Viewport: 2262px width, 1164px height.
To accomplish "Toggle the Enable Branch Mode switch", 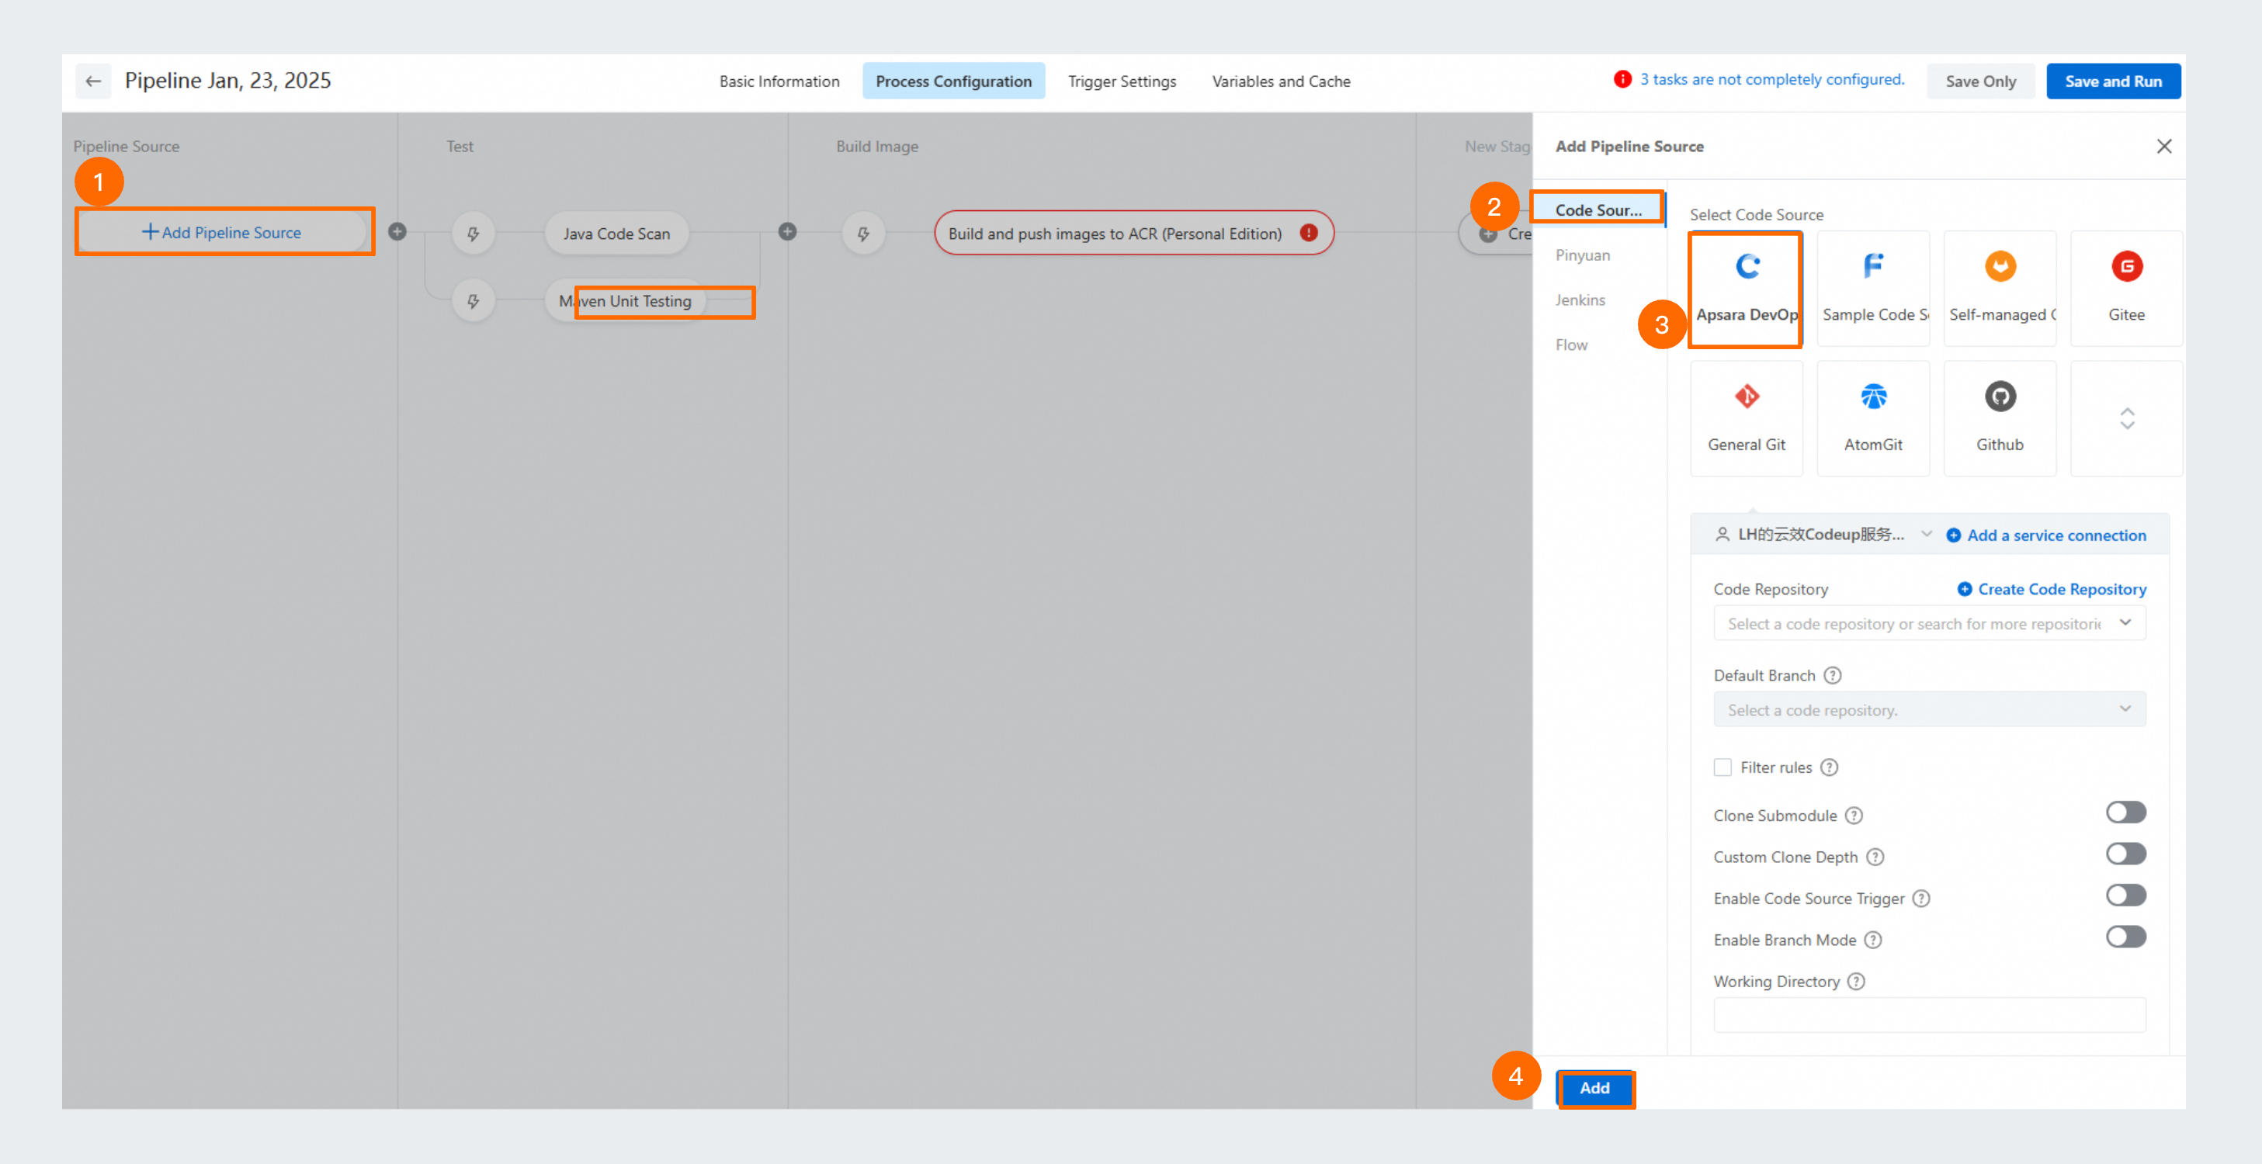I will [2125, 937].
